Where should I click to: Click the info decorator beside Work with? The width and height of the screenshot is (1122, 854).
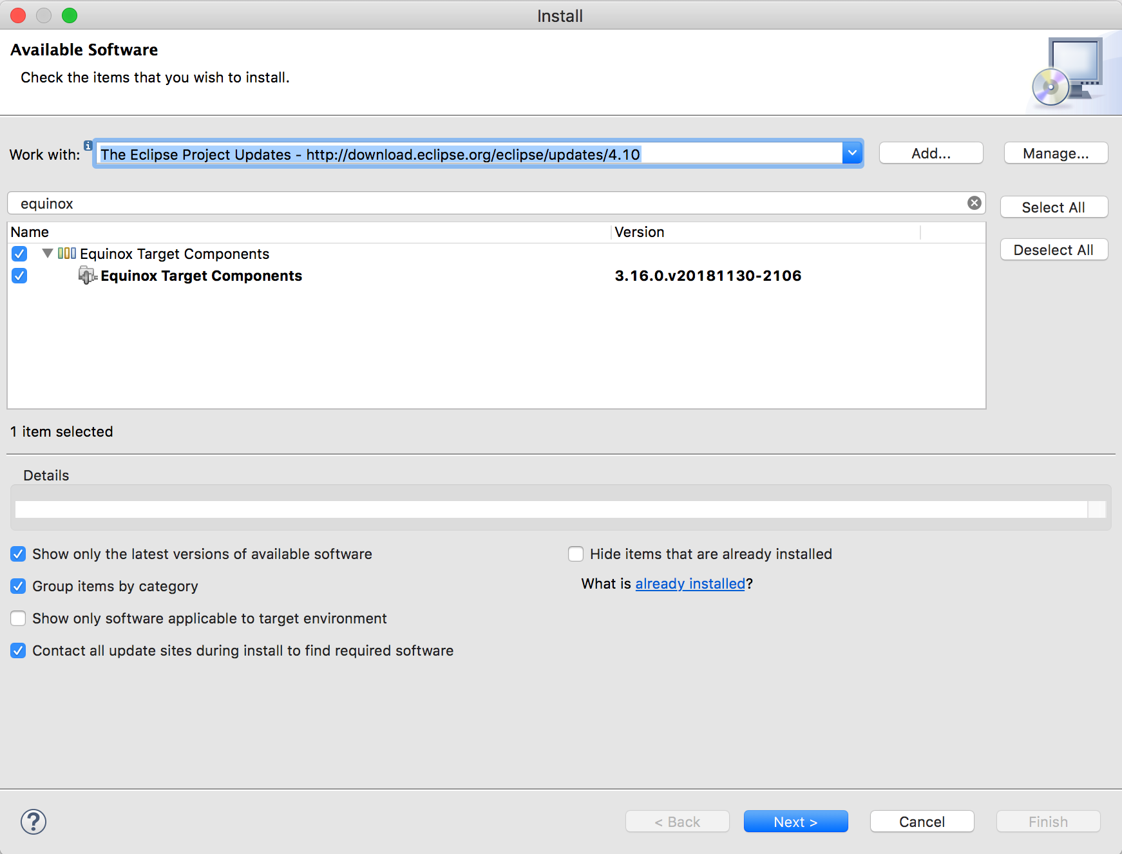click(88, 146)
